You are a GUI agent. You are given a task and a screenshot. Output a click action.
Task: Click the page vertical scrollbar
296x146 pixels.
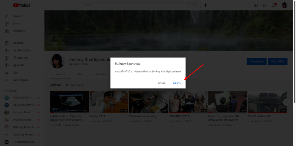(x=294, y=52)
